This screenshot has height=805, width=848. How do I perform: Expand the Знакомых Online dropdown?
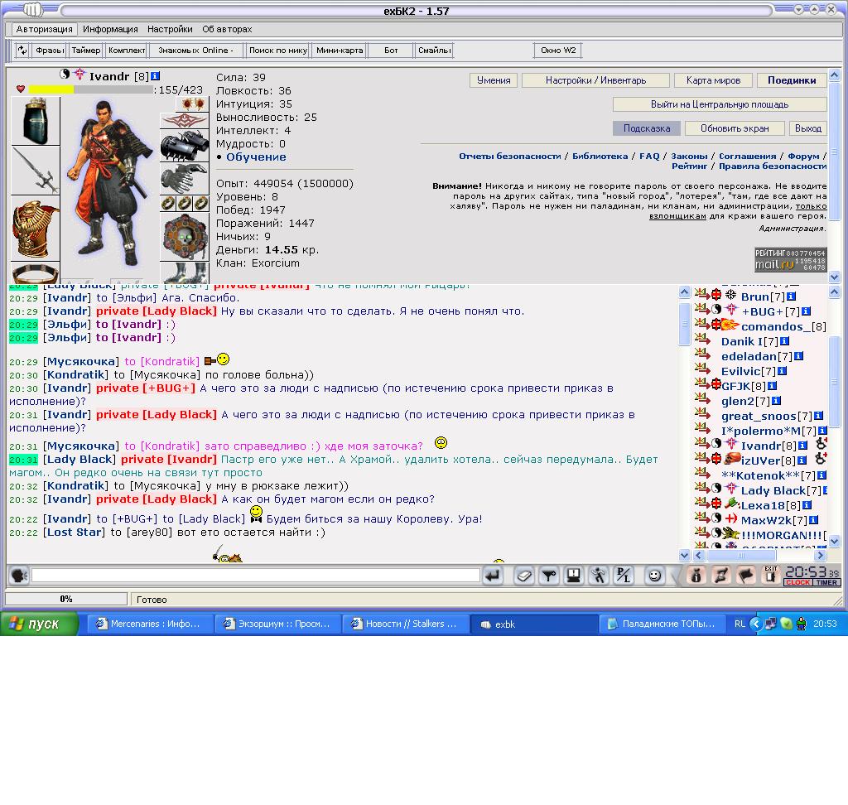pyautogui.click(x=195, y=51)
